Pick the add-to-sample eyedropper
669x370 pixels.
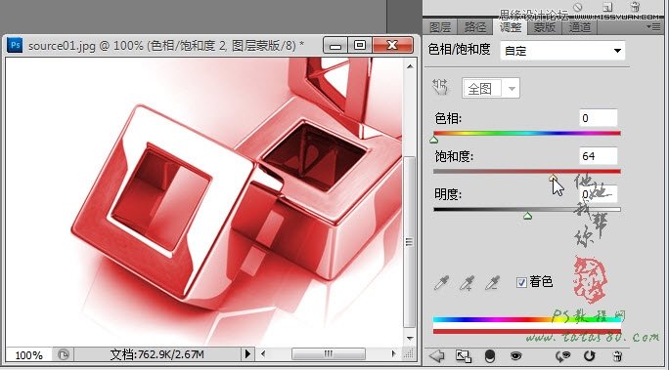pyautogui.click(x=468, y=283)
